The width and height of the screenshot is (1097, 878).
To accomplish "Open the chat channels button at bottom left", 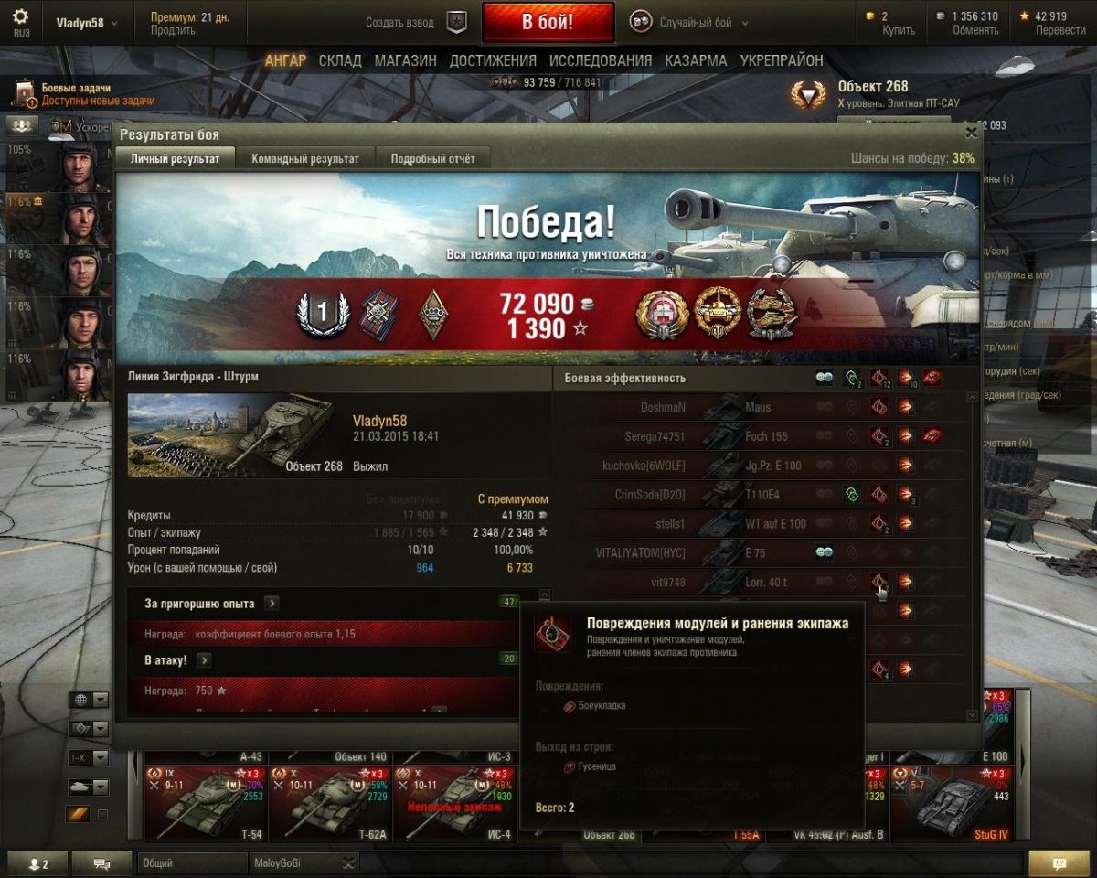I will (x=101, y=863).
